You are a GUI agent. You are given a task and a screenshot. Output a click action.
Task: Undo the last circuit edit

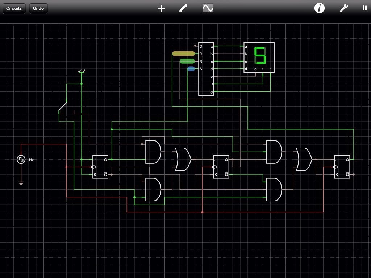click(x=38, y=8)
